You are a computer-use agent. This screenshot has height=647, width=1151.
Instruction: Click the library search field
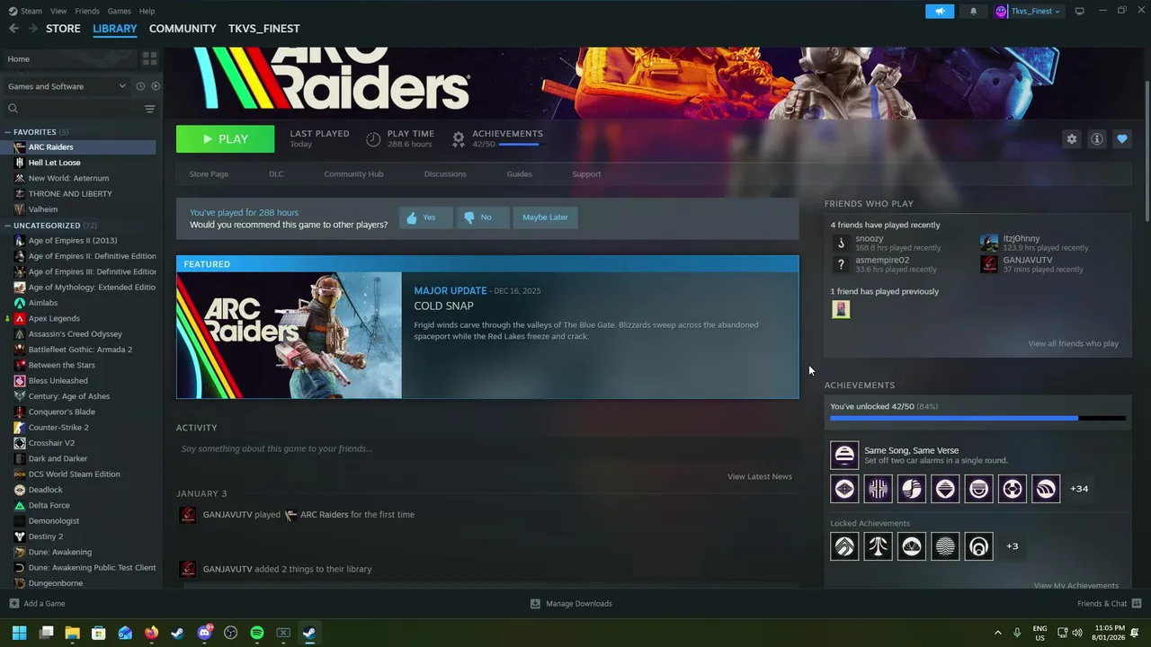tap(72, 109)
